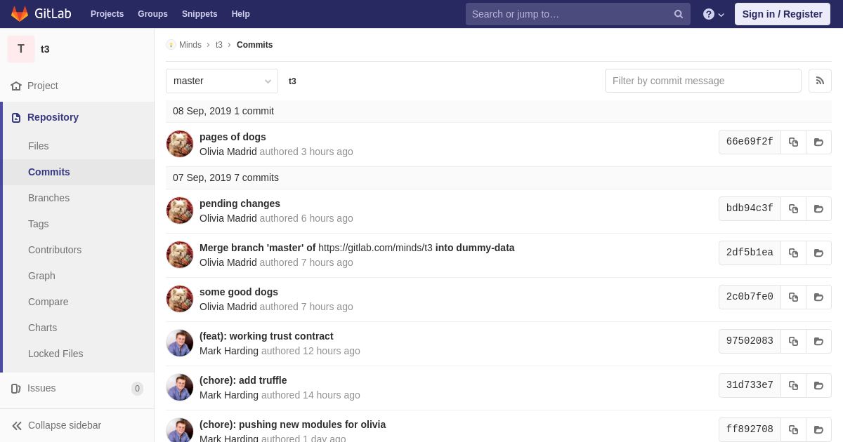The image size is (843, 442).
Task: Click the t3 path link beside branch selector
Action: coord(292,81)
